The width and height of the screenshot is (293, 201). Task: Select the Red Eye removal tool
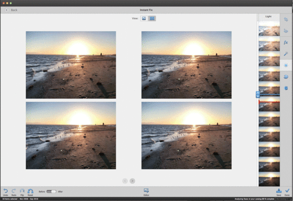(x=286, y=31)
